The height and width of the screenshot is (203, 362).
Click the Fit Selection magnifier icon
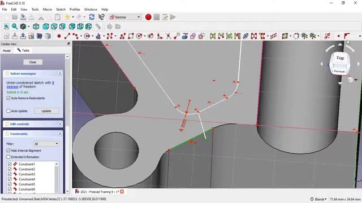pyautogui.click(x=15, y=27)
